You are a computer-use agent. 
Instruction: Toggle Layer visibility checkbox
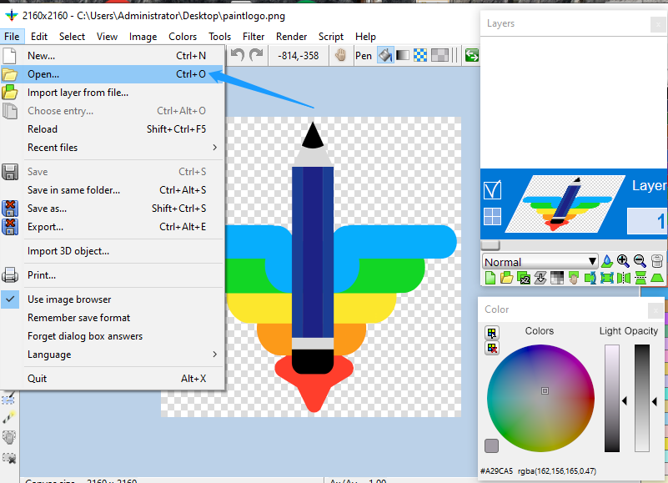pyautogui.click(x=492, y=191)
